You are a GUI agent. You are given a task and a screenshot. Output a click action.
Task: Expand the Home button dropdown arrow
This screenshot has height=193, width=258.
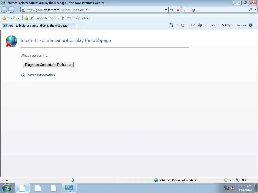[x=177, y=25]
